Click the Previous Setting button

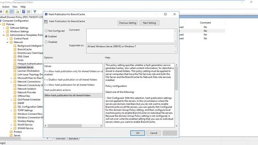tap(128, 23)
